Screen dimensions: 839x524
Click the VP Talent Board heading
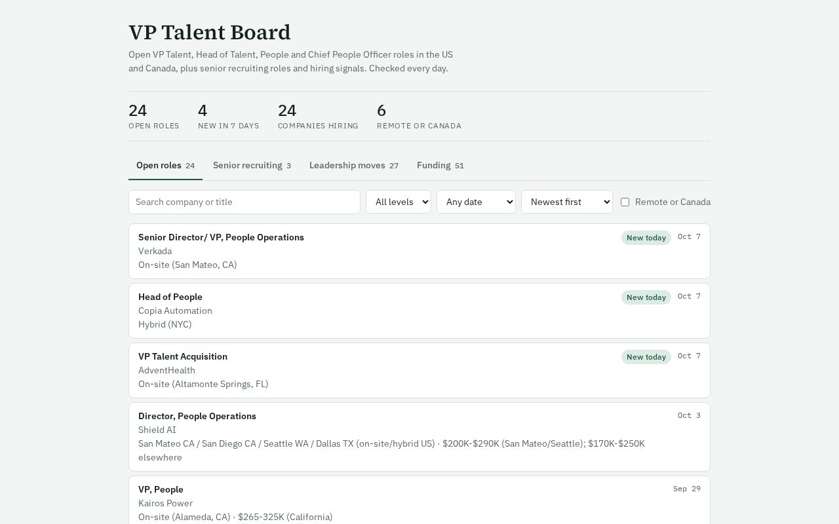pyautogui.click(x=210, y=32)
